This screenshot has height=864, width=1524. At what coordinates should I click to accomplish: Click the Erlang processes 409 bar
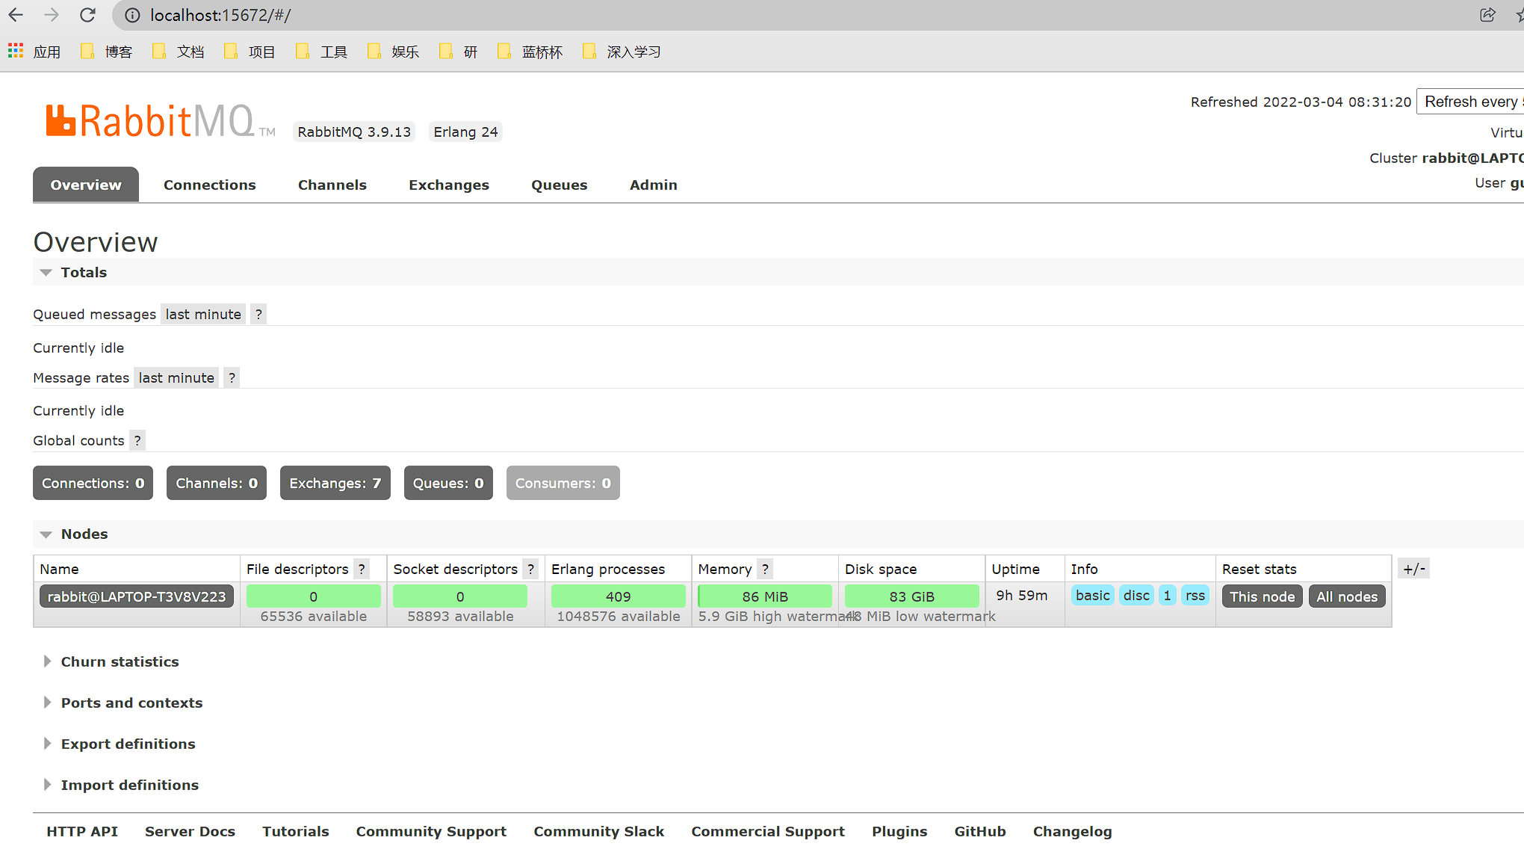619,596
